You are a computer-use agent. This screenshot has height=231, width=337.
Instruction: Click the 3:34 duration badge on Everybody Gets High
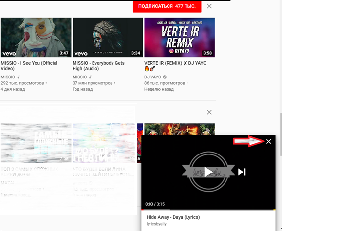point(136,53)
